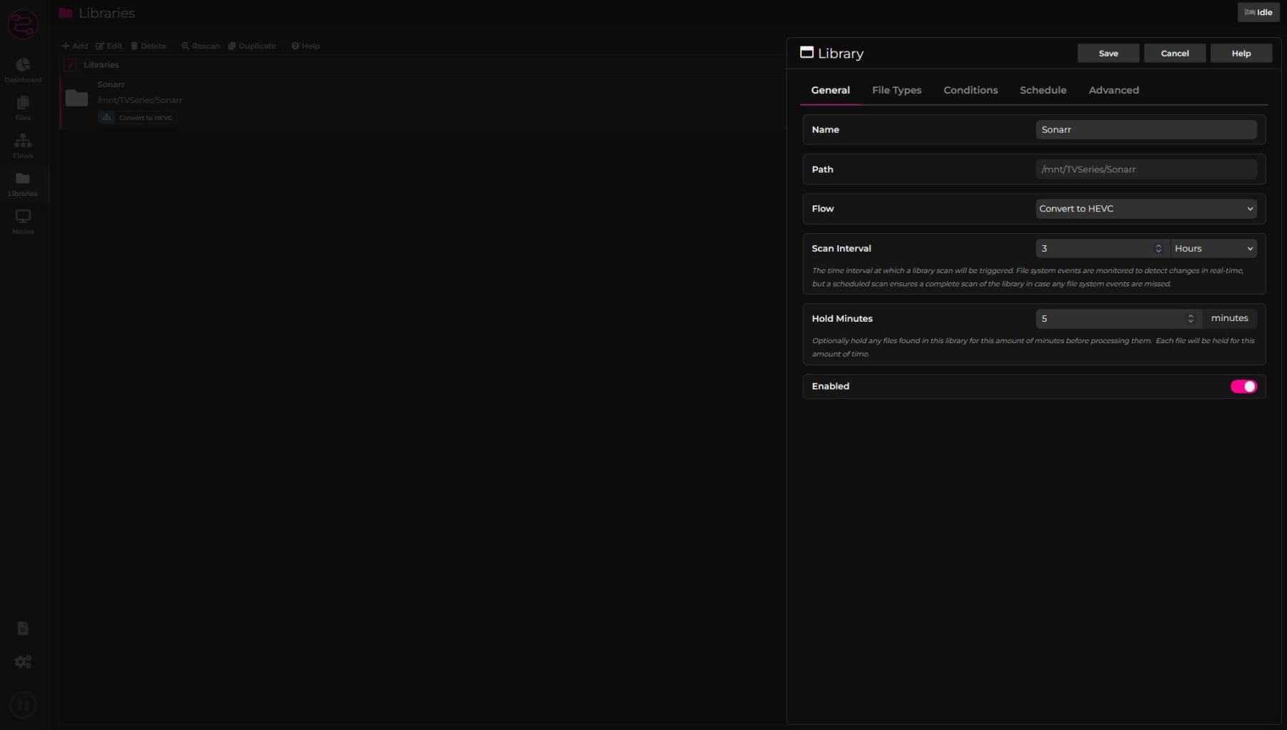Select the Sonarr library name text

click(111, 84)
